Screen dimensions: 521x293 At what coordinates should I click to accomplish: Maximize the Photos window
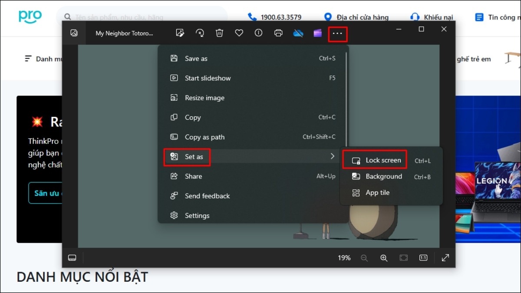pyautogui.click(x=421, y=29)
